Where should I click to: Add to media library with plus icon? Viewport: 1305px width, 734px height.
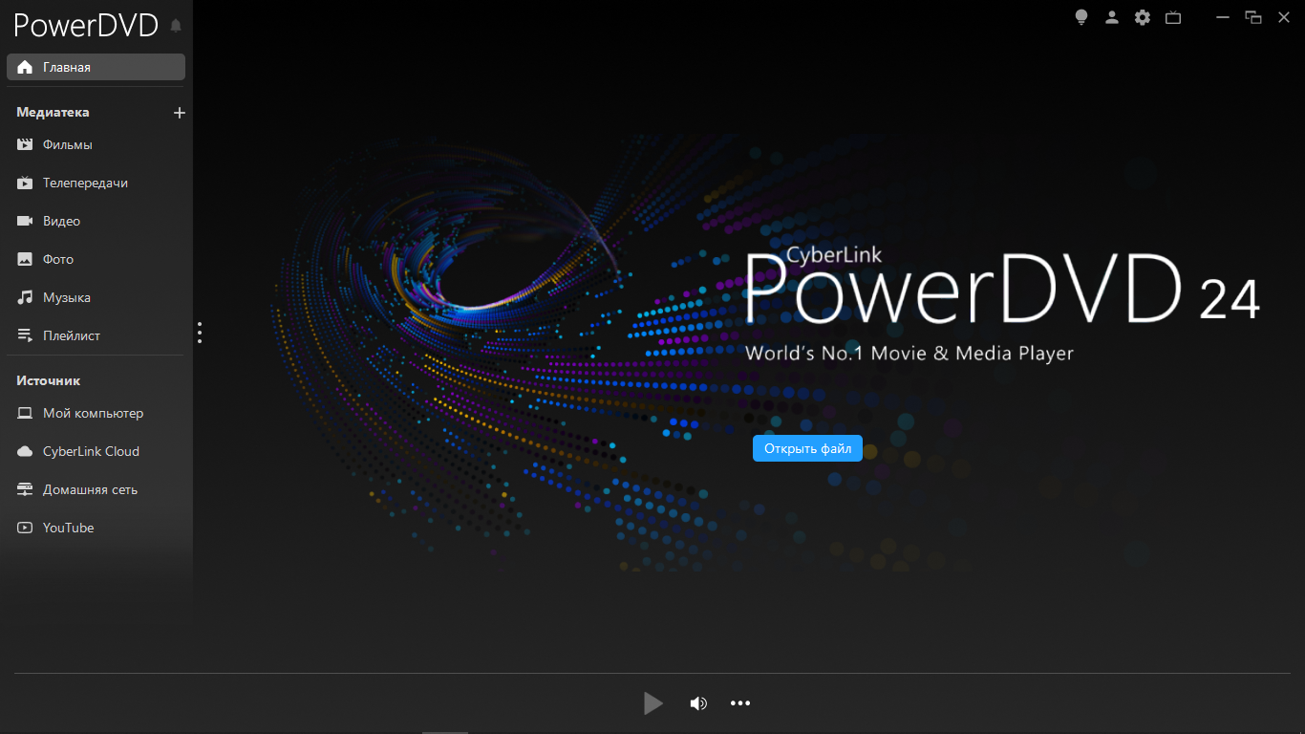click(179, 113)
